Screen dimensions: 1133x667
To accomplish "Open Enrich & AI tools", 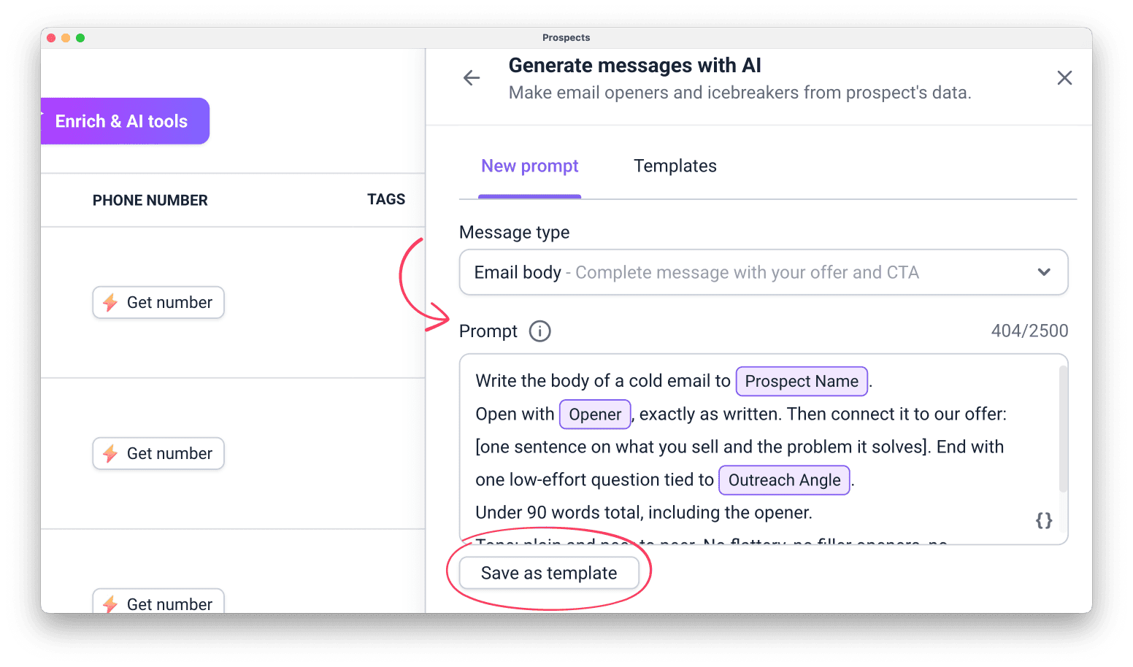I will pyautogui.click(x=126, y=121).
